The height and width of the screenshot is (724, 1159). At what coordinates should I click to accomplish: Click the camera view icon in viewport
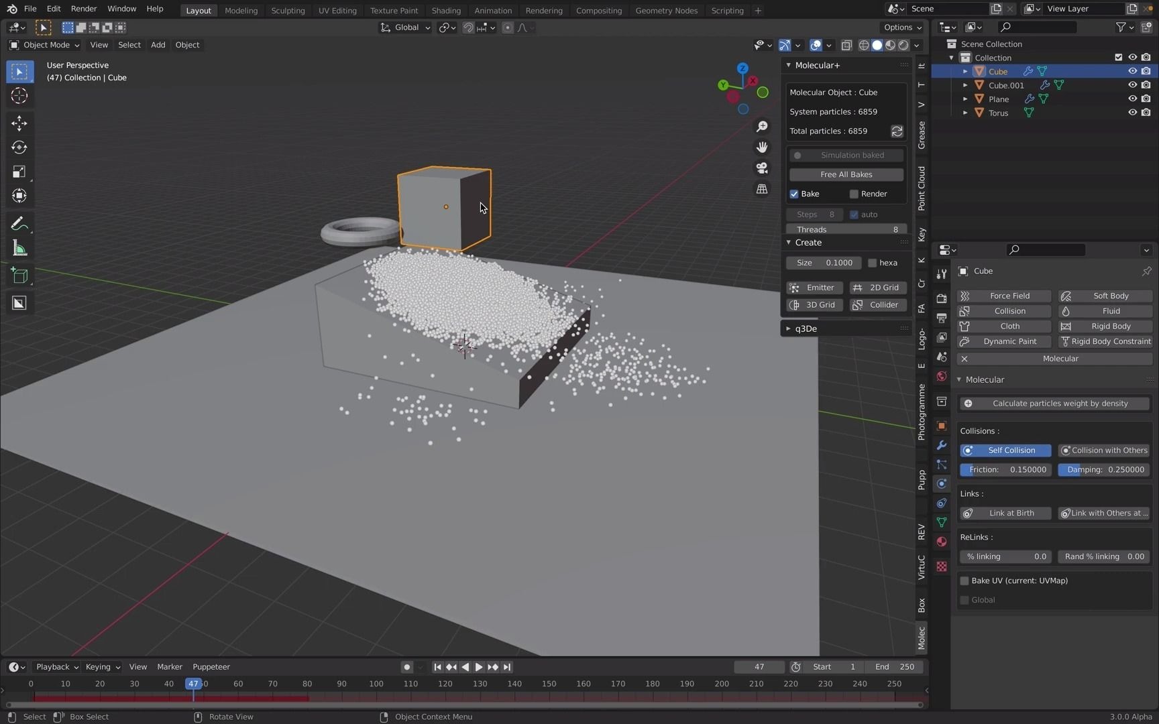click(762, 168)
